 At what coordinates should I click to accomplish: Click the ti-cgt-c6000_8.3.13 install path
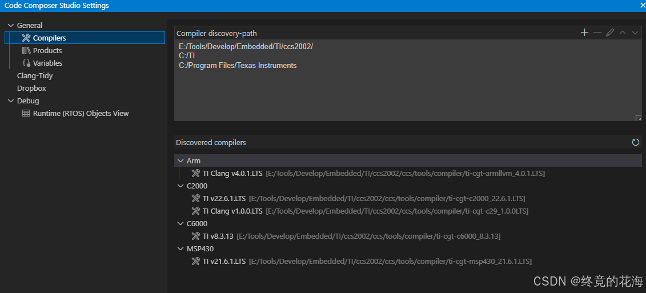tap(369, 236)
